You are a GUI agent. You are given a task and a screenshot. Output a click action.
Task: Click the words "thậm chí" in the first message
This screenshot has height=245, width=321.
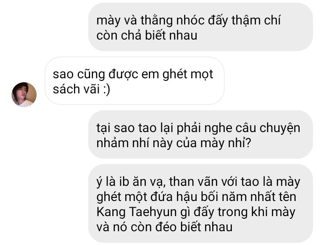tap(256, 20)
